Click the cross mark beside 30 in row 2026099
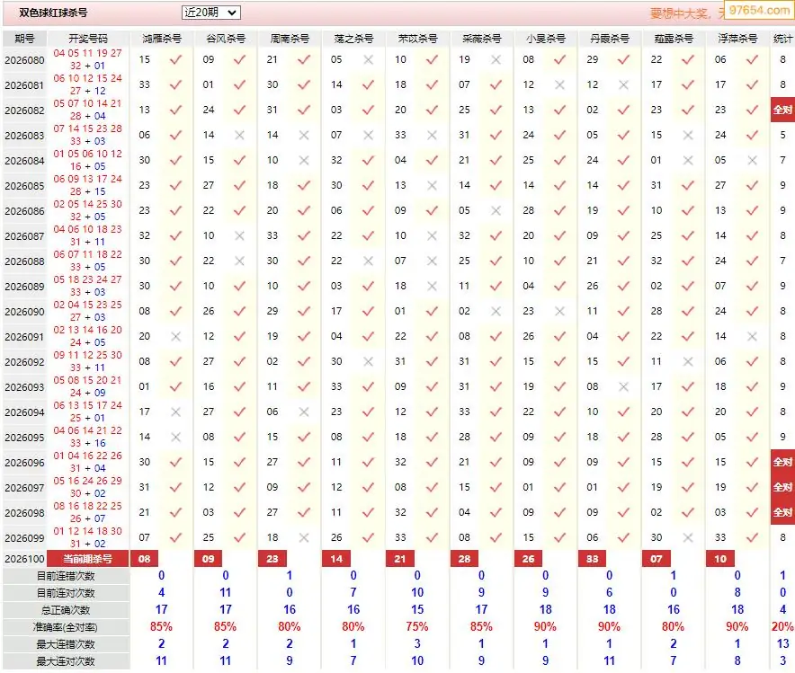The height and width of the screenshot is (673, 795). click(x=688, y=538)
